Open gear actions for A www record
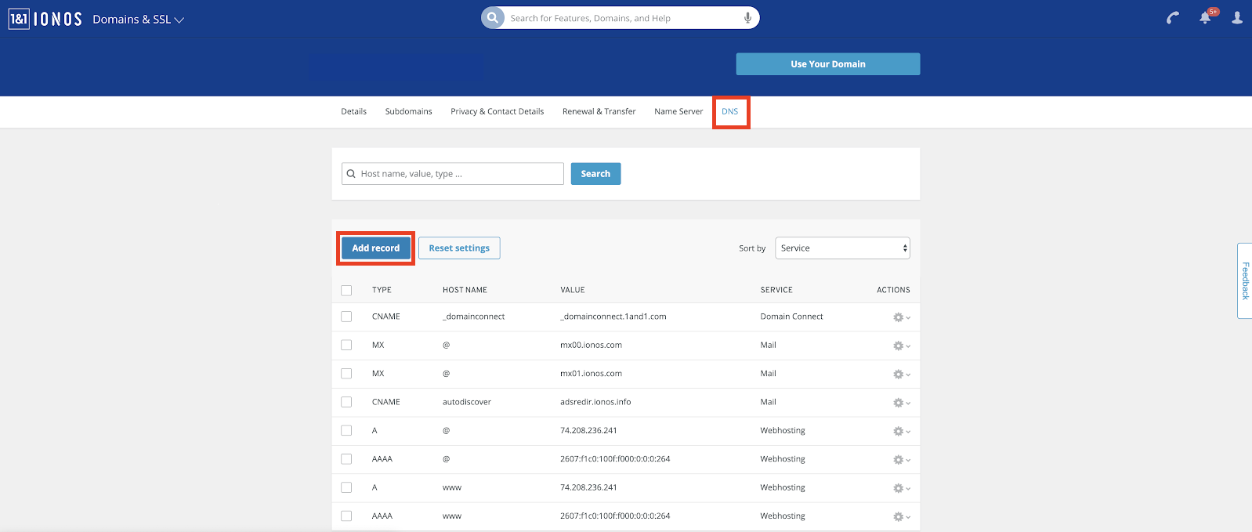 (x=902, y=488)
